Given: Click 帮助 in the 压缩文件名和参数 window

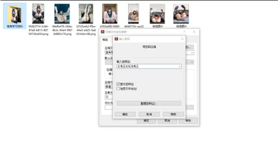Looking at the screenshot, I should [188, 121].
